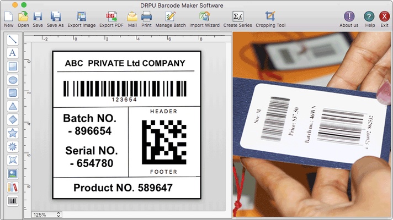Screen dimensions: 393x220
Task: Select the Star shape tool
Action: click(13, 133)
